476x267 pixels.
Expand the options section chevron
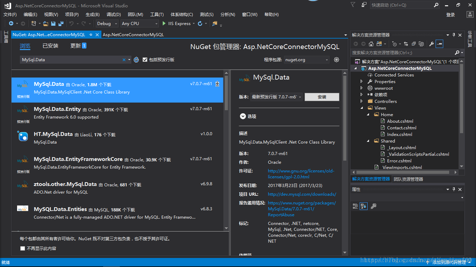[243, 116]
